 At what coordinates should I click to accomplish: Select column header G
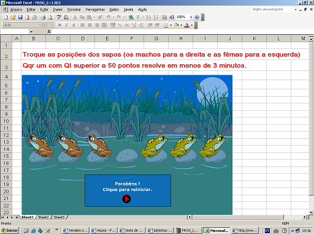156,39
